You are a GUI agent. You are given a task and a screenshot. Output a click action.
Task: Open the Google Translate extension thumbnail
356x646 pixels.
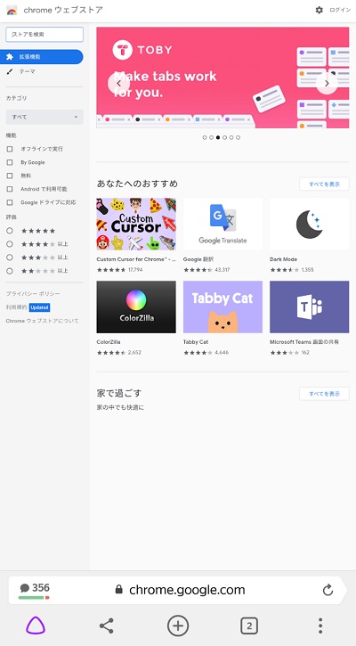tap(222, 225)
